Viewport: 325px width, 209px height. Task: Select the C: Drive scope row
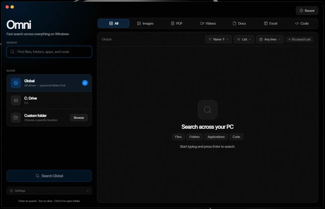(x=49, y=100)
